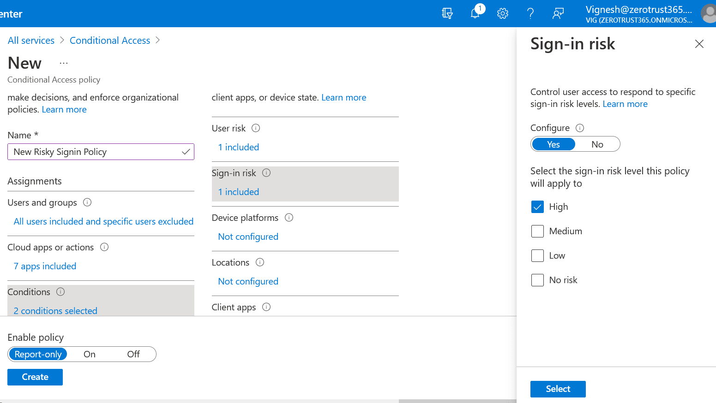Open Device platforms Not configured link
Viewport: 716px width, 403px height.
click(248, 237)
